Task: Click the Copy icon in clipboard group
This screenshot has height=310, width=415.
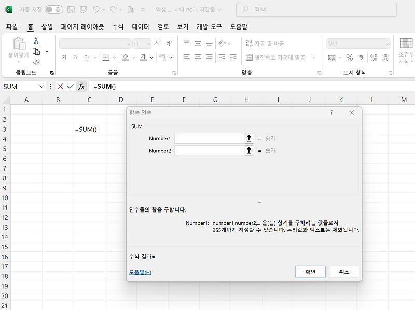Action: (36, 51)
